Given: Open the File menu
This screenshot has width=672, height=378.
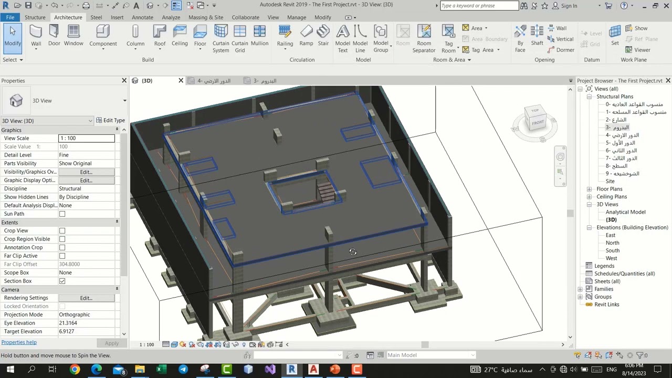Looking at the screenshot, I should click(x=10, y=17).
